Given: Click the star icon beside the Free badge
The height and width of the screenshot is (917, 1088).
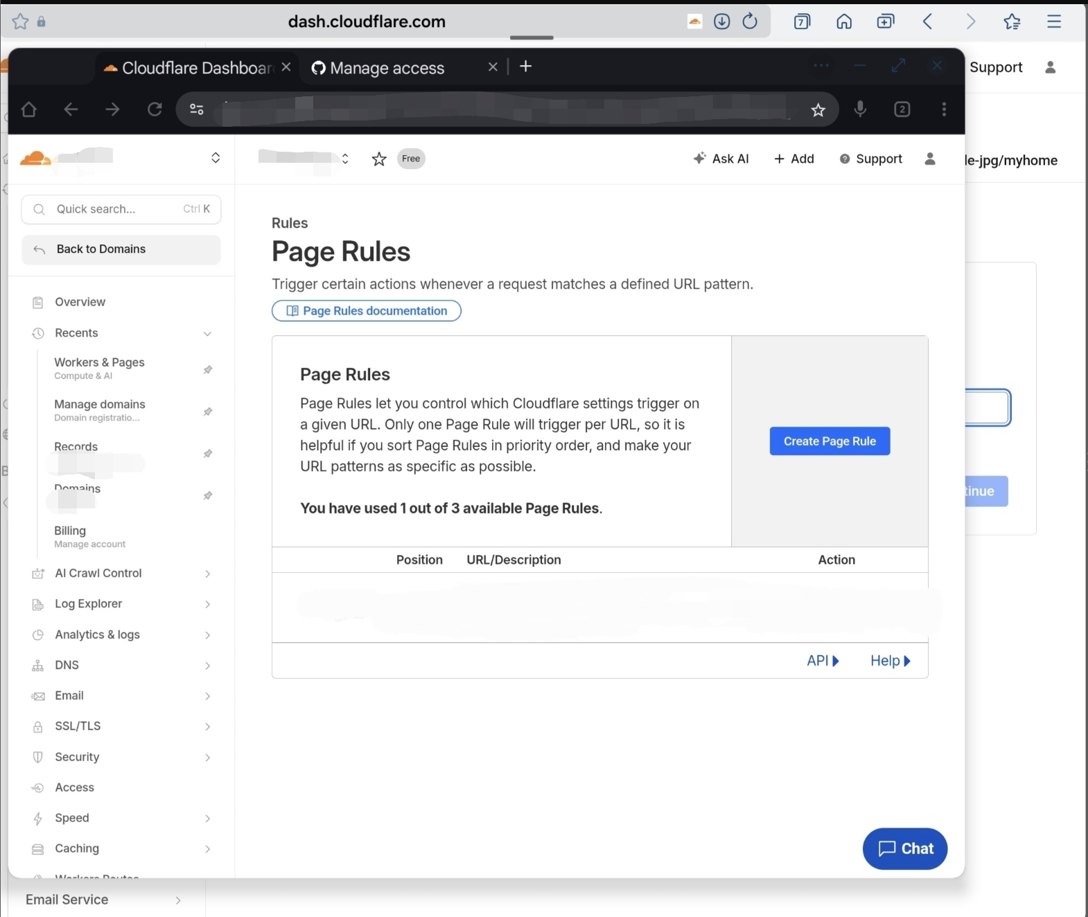Looking at the screenshot, I should (x=378, y=159).
